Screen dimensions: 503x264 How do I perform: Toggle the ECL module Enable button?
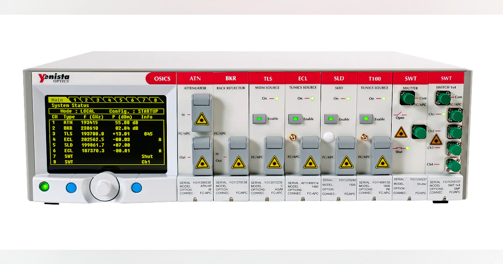pyautogui.click(x=294, y=119)
